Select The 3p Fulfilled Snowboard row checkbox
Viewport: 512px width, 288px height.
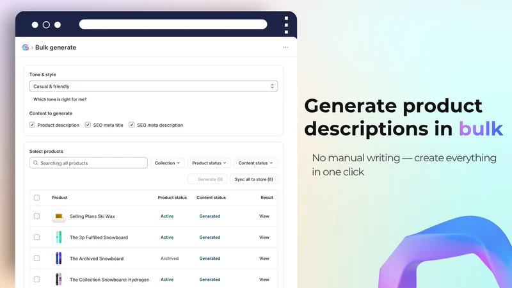point(36,237)
